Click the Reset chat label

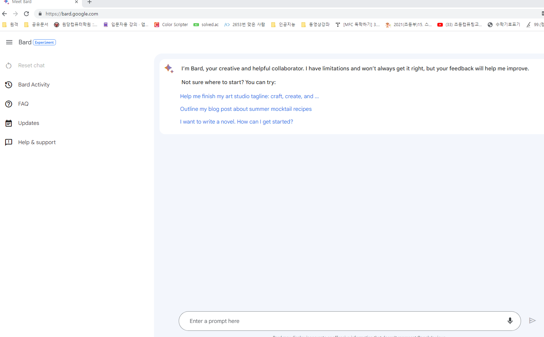(31, 66)
